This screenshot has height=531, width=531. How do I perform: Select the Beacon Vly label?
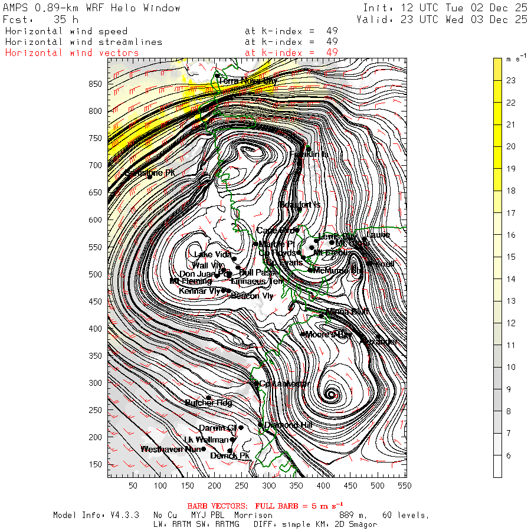pos(252,296)
